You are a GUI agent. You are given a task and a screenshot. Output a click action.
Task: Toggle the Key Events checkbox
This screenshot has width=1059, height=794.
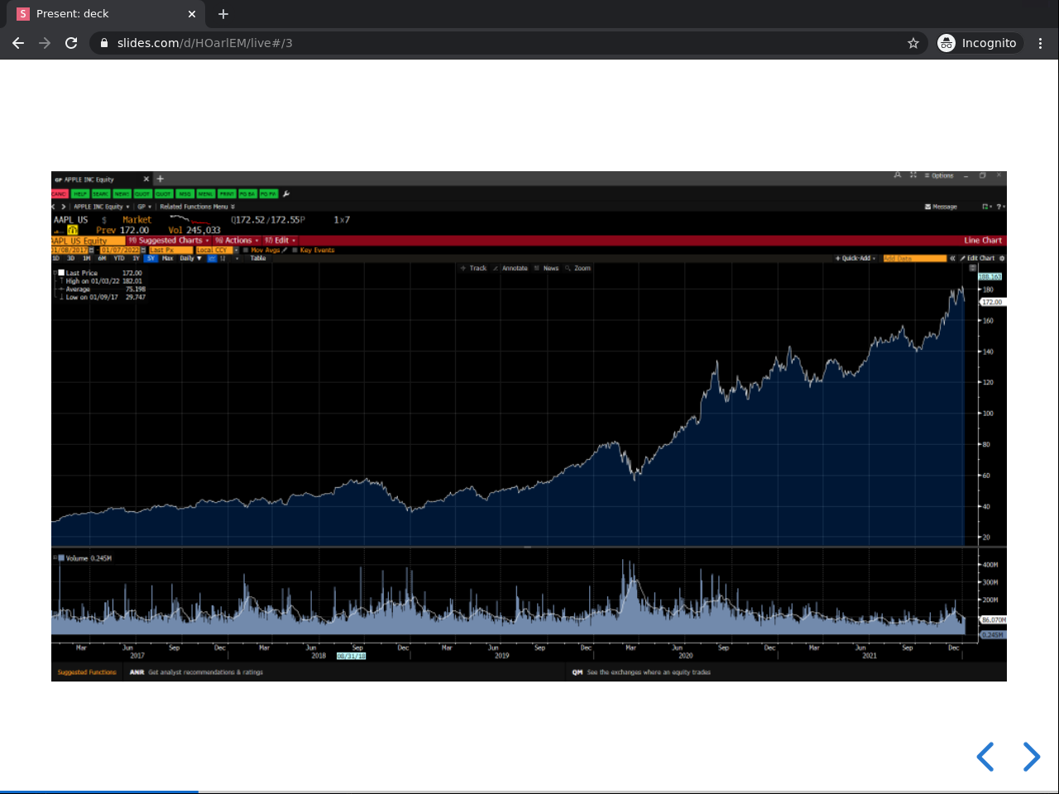click(x=295, y=250)
